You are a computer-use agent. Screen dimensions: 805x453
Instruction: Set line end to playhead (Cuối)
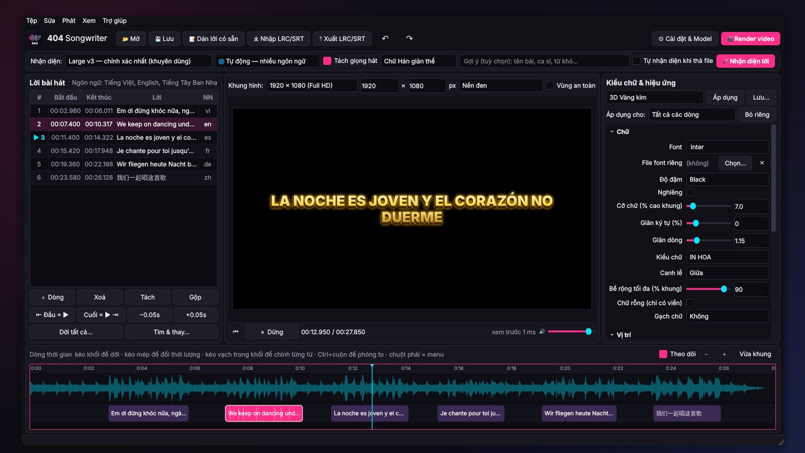(101, 315)
